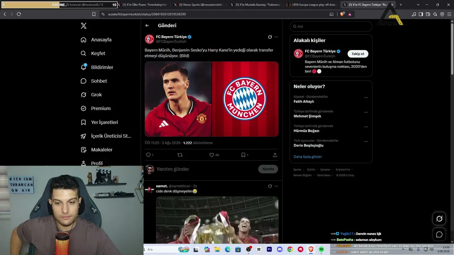
Task: Open Keşfet in the X sidebar
Action: (93, 53)
